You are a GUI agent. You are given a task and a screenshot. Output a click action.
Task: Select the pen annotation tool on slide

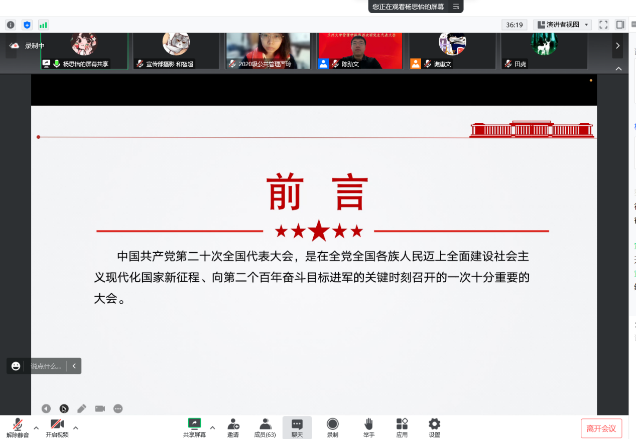[82, 408]
